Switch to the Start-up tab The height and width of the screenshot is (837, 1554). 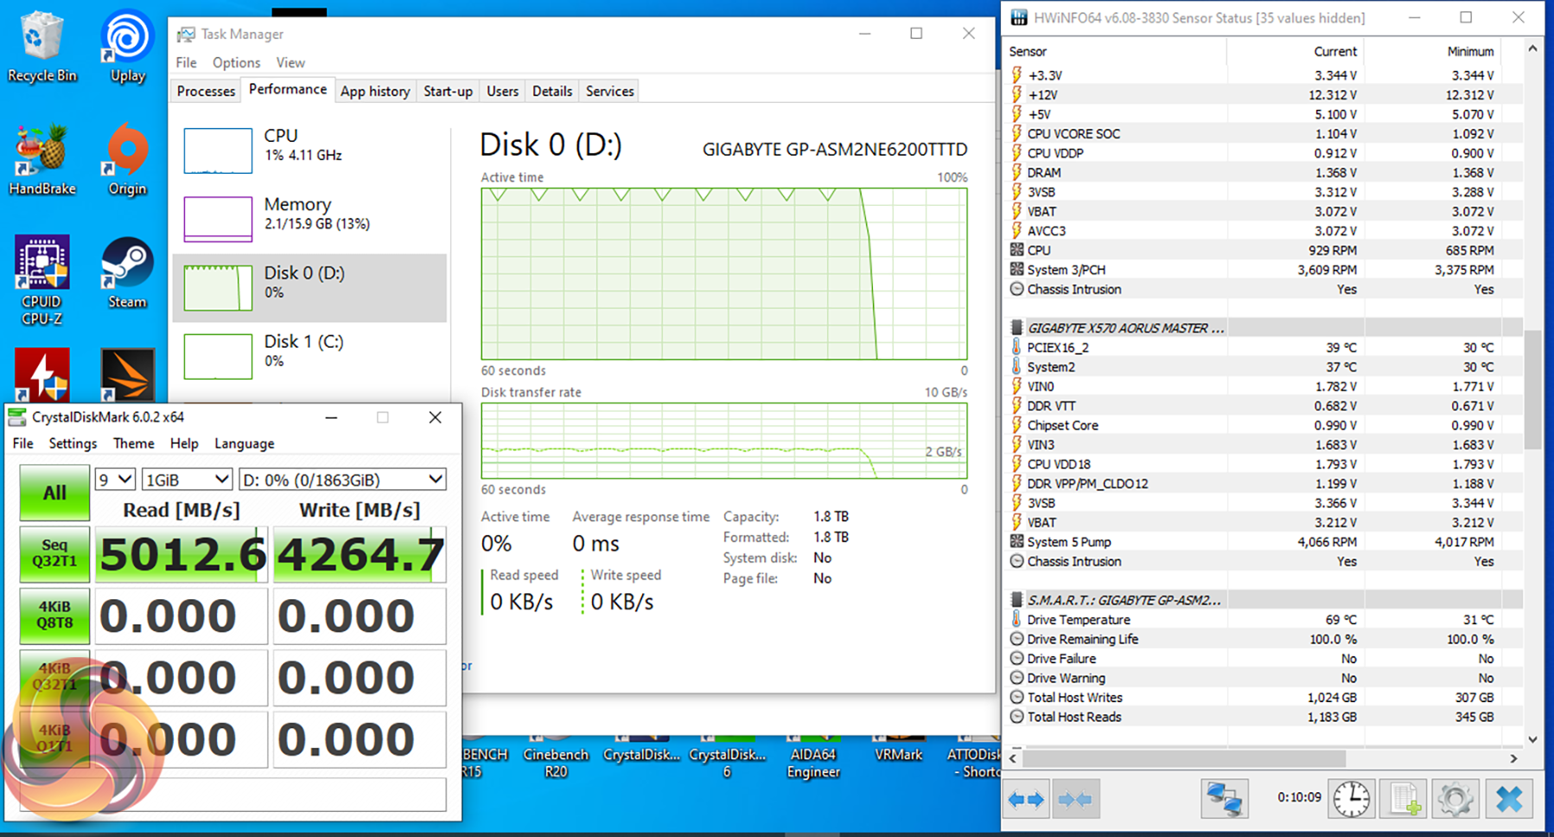pyautogui.click(x=448, y=91)
